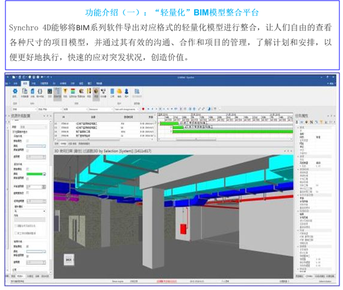343x290 pixels.
Task: Click the greyed grid icon at ribbon end
Action: (137, 91)
